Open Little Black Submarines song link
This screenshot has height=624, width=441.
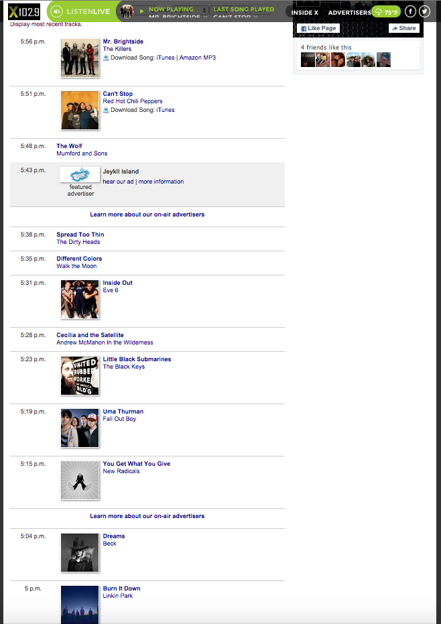coord(137,359)
